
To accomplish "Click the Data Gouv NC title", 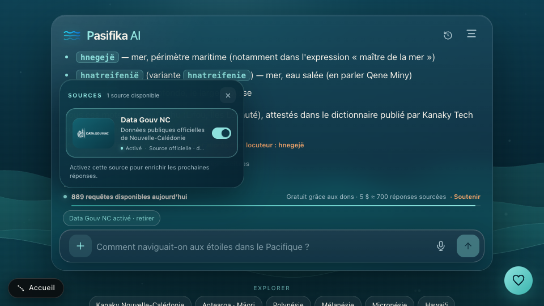I will click(146, 120).
